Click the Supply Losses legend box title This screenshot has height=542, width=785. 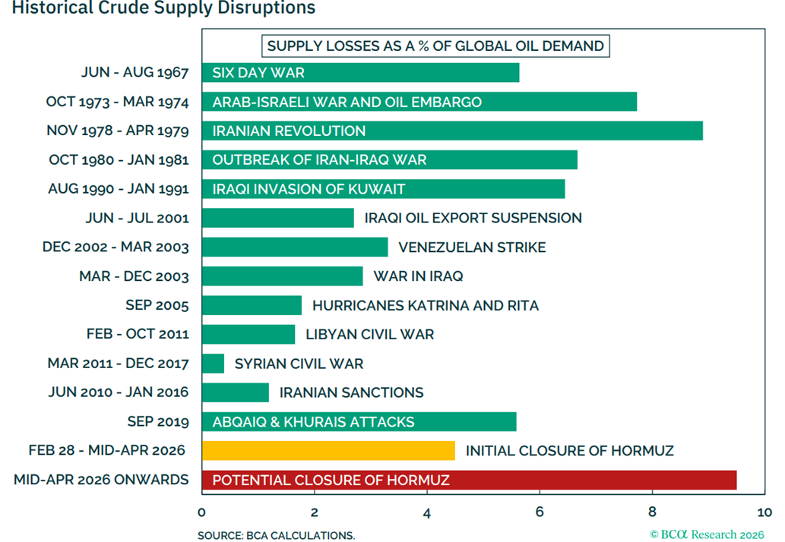(x=435, y=46)
